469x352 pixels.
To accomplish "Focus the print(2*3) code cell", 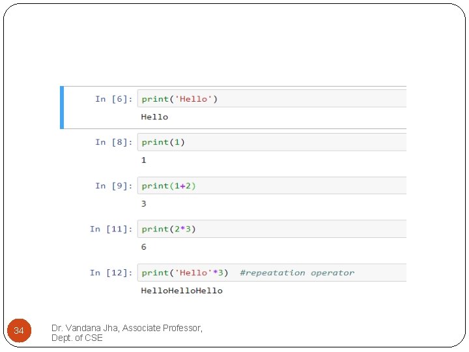I will tap(169, 229).
